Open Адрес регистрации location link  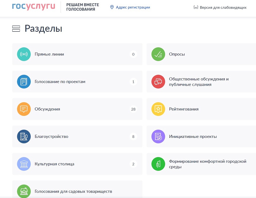(x=130, y=7)
